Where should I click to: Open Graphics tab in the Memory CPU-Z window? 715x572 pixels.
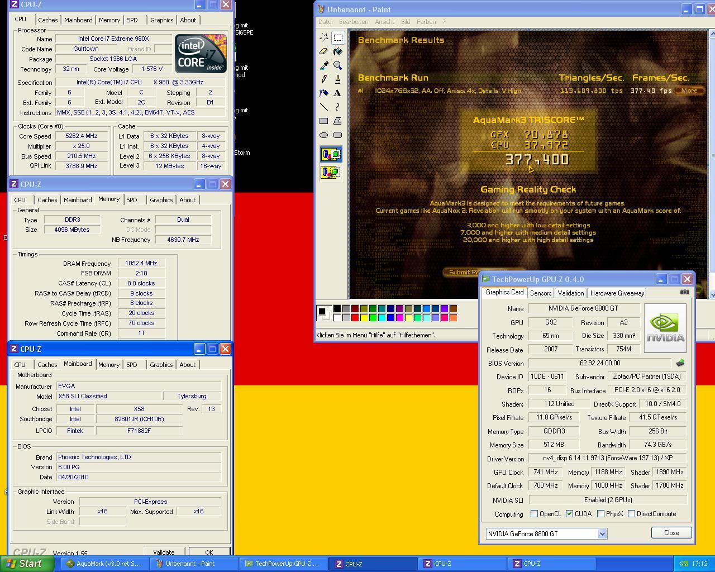point(161,200)
